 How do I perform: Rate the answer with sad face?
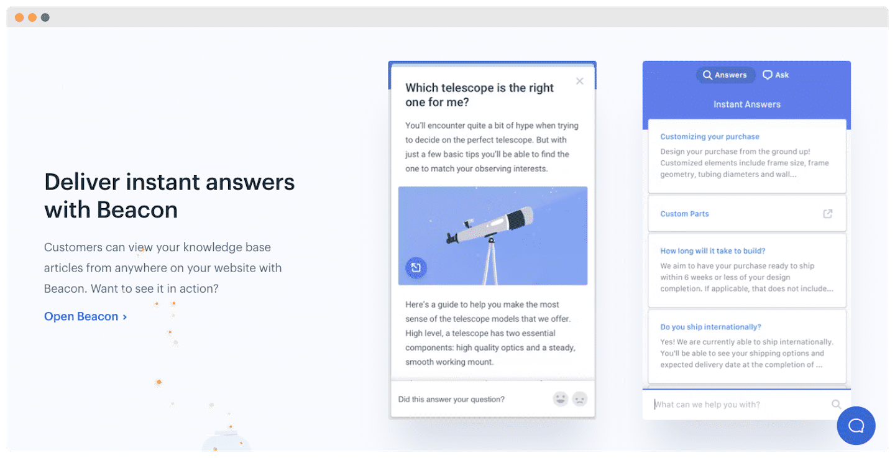579,399
